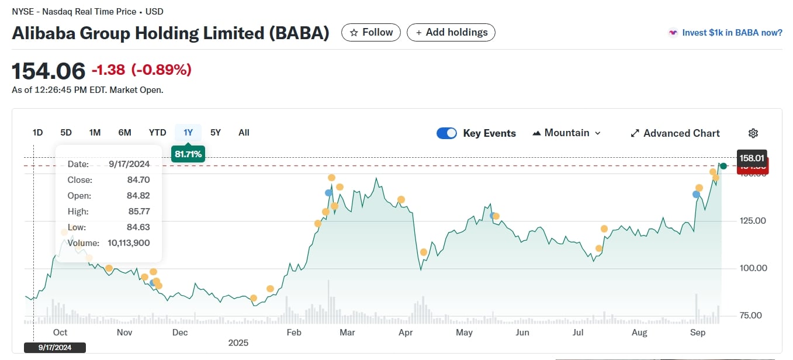The image size is (793, 360).
Task: Click the yellow event marker in late March
Action: pos(401,200)
